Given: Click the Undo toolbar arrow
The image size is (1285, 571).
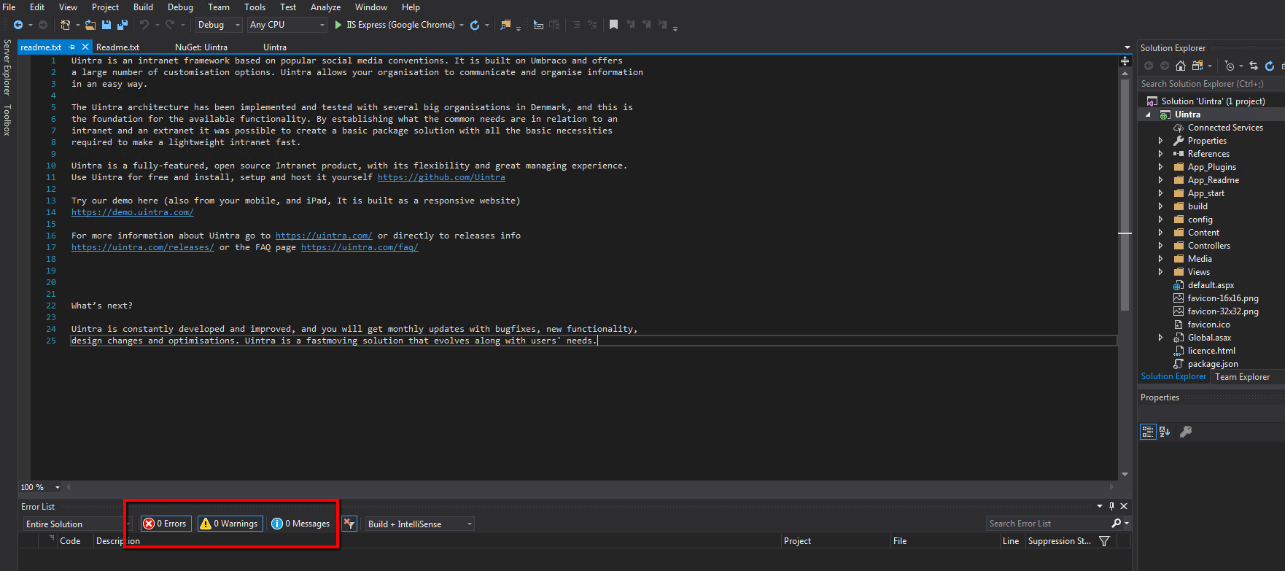Looking at the screenshot, I should click(x=144, y=25).
